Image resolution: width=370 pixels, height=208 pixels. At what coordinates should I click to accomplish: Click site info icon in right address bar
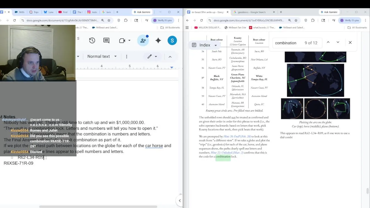coord(209,20)
